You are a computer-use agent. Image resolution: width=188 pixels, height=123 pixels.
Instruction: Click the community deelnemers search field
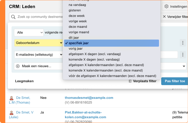tap(39, 17)
